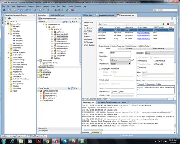Open the Complex Type dropdown
Screen dimensions: 180x144
click(x=122, y=95)
